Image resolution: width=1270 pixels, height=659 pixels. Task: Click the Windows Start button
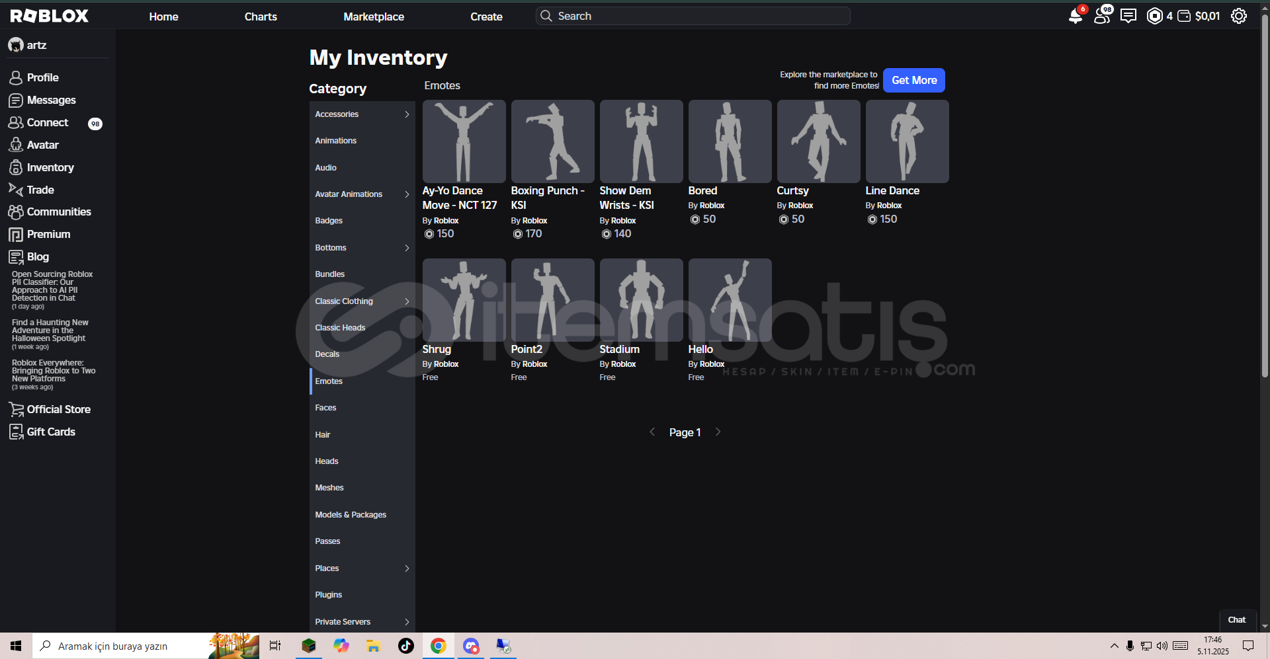(16, 646)
